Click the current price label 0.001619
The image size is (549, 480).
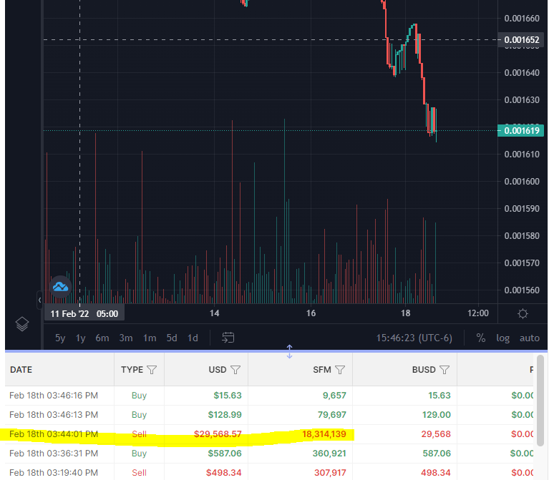pos(520,130)
